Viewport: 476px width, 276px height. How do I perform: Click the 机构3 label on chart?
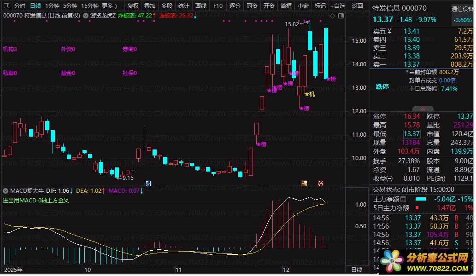[x=10, y=49]
